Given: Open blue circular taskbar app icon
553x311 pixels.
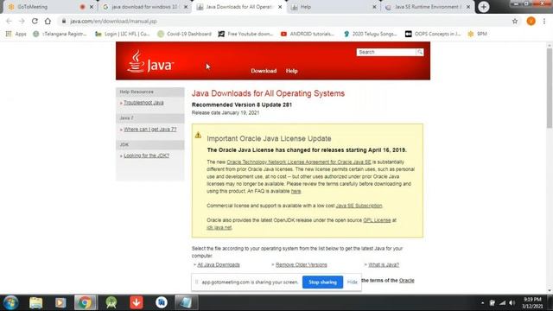Looking at the screenshot, I should 162,302.
